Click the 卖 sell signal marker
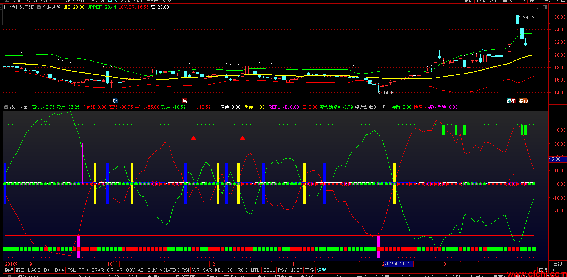The height and width of the screenshot is (277, 567). pyautogui.click(x=482, y=51)
